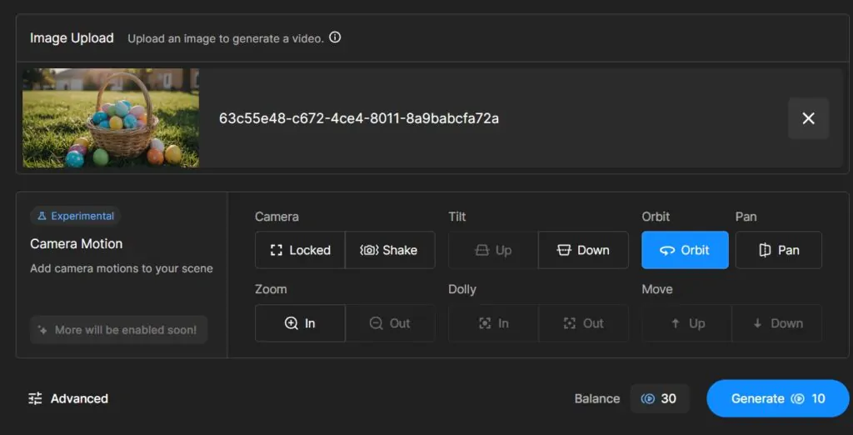Image resolution: width=853 pixels, height=435 pixels.
Task: Choose Zoom Out motion
Action: tap(390, 323)
